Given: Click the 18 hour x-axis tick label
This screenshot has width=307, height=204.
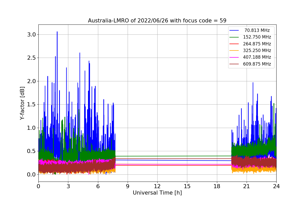Looking at the screenshot, I should click(217, 186).
